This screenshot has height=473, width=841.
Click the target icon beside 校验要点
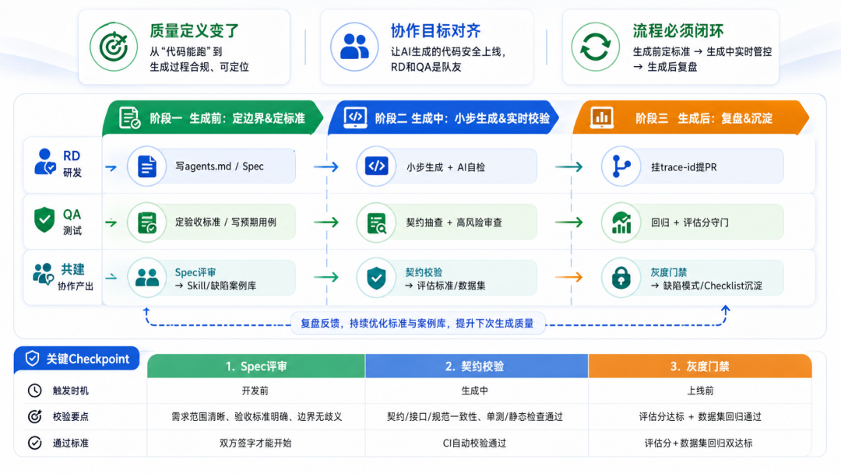point(35,416)
